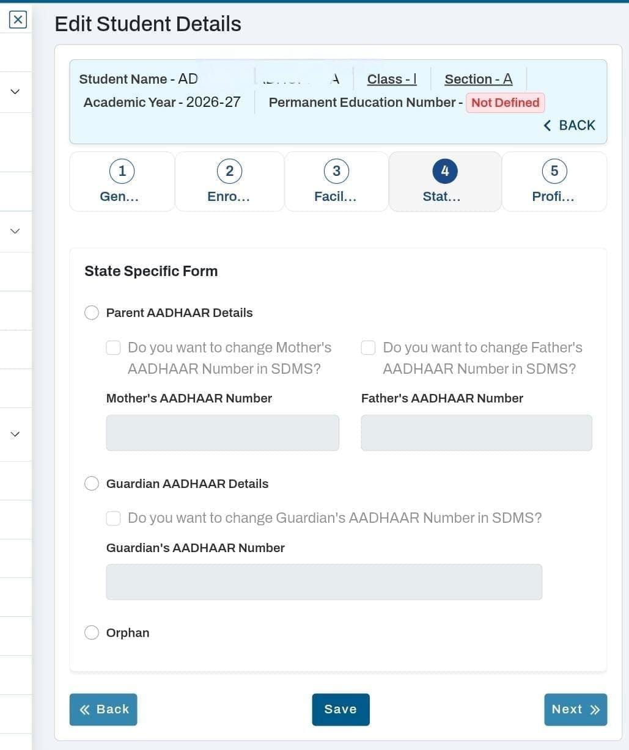
Task: Expand the first sidebar chevron
Action: (15, 92)
